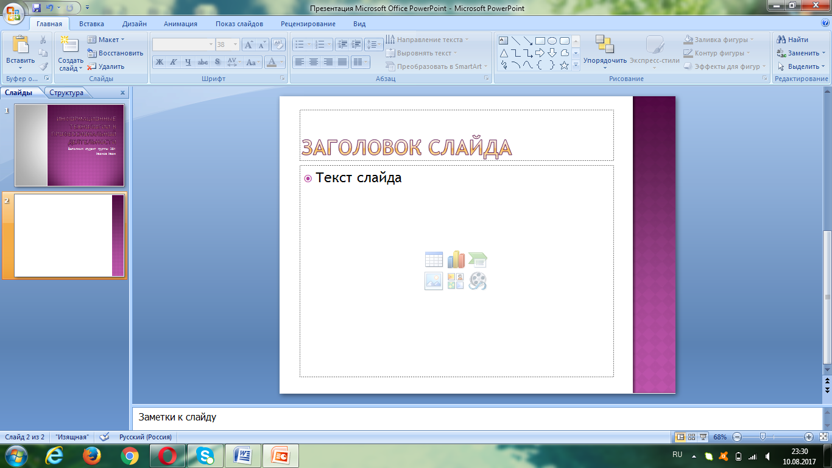Align text left
This screenshot has width=832, height=468.
[x=299, y=62]
